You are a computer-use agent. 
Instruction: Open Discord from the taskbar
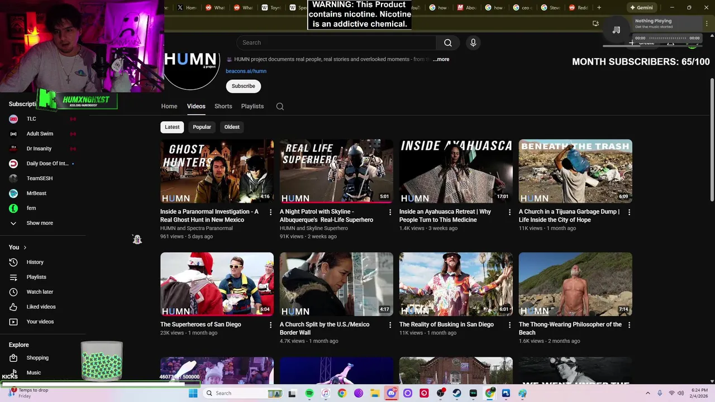coord(392,393)
